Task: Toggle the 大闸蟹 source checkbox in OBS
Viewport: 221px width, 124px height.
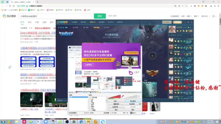Action: (x=90, y=110)
